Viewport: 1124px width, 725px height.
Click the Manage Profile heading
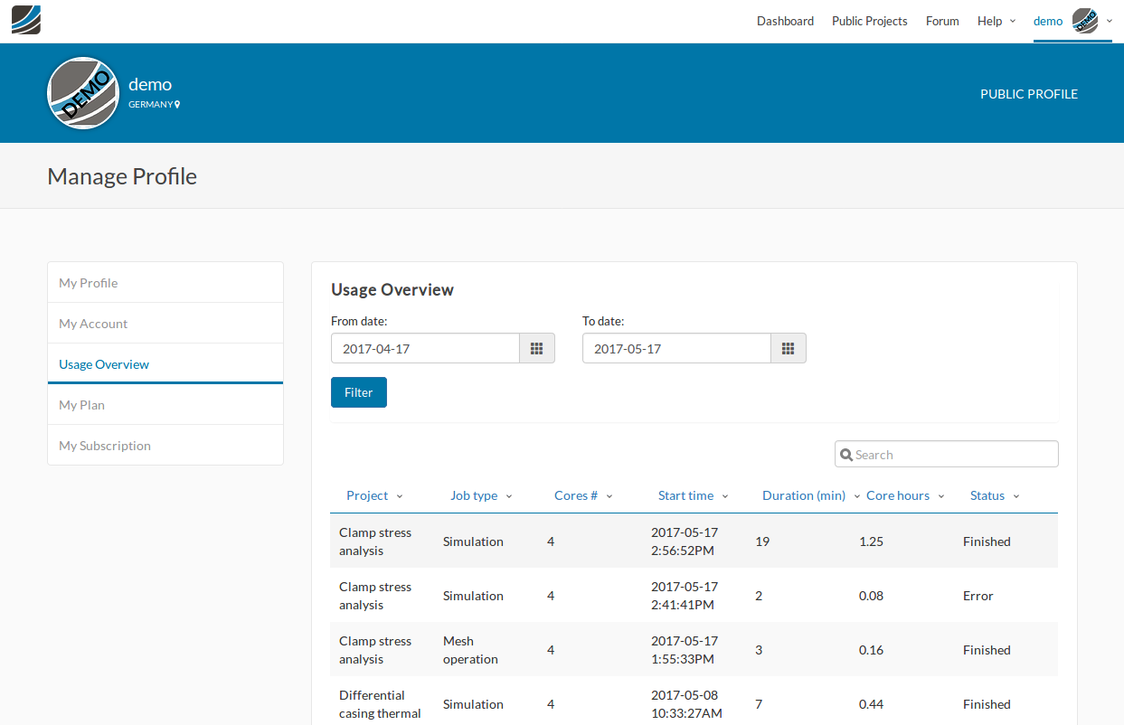122,175
